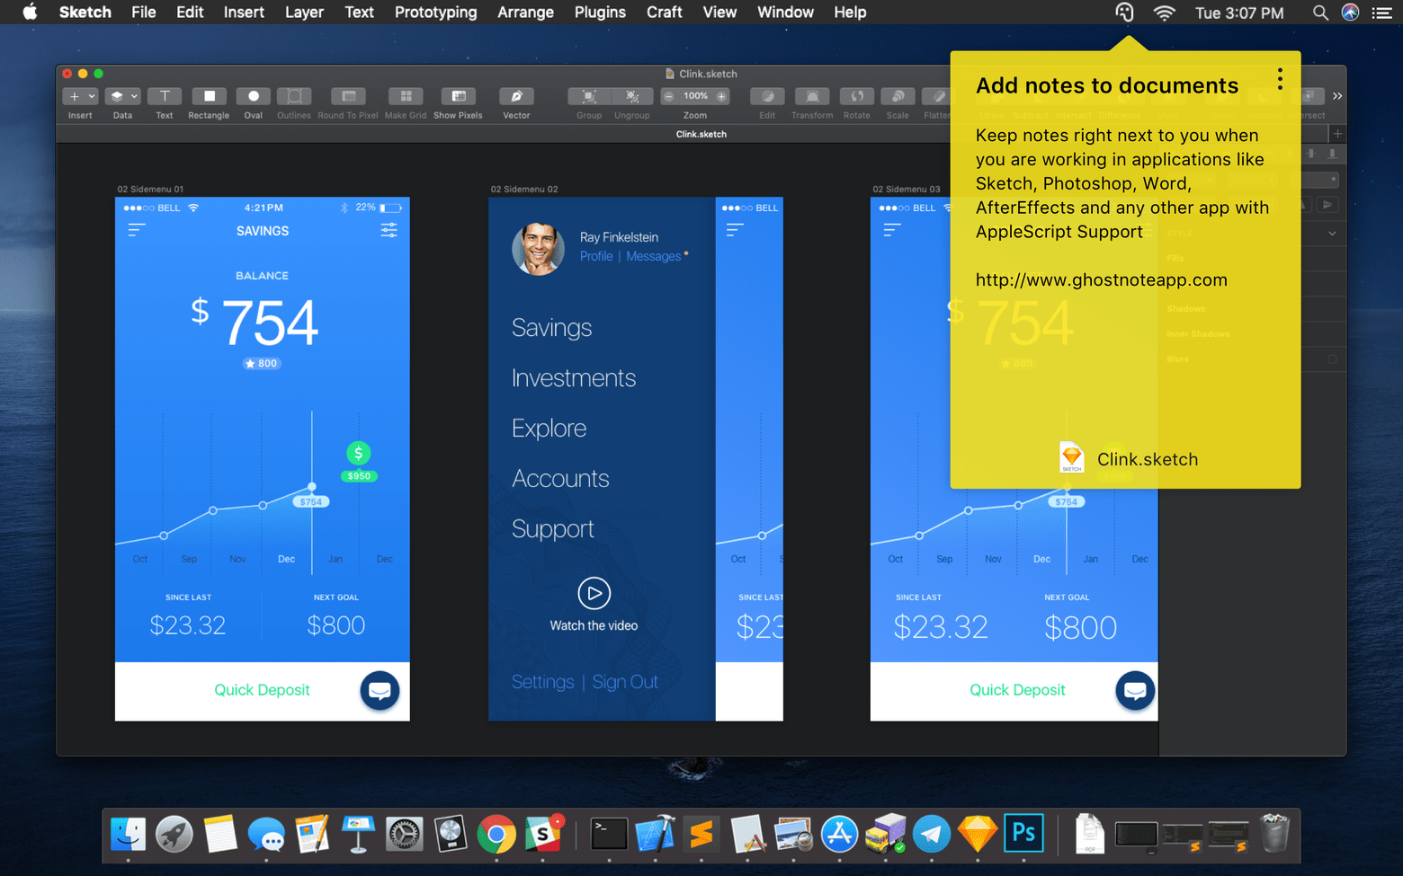Click green dollar marker on the chart
Screen dimensions: 1403x876
[x=358, y=453]
